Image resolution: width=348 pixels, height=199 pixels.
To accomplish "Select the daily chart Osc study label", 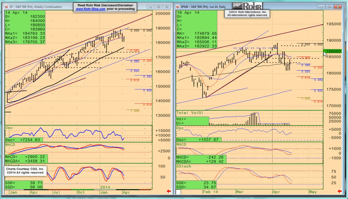I will pos(180,128).
